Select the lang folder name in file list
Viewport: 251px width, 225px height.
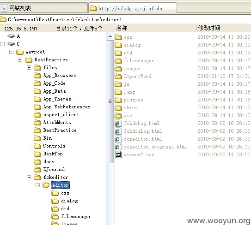[129, 92]
